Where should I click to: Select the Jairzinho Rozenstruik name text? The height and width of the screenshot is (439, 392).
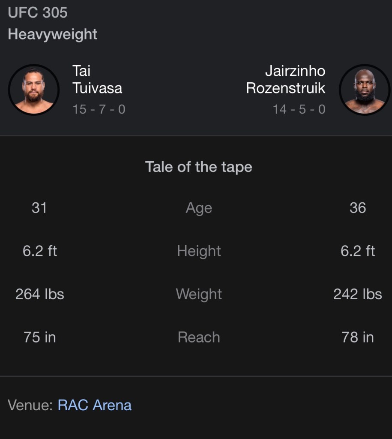[286, 79]
